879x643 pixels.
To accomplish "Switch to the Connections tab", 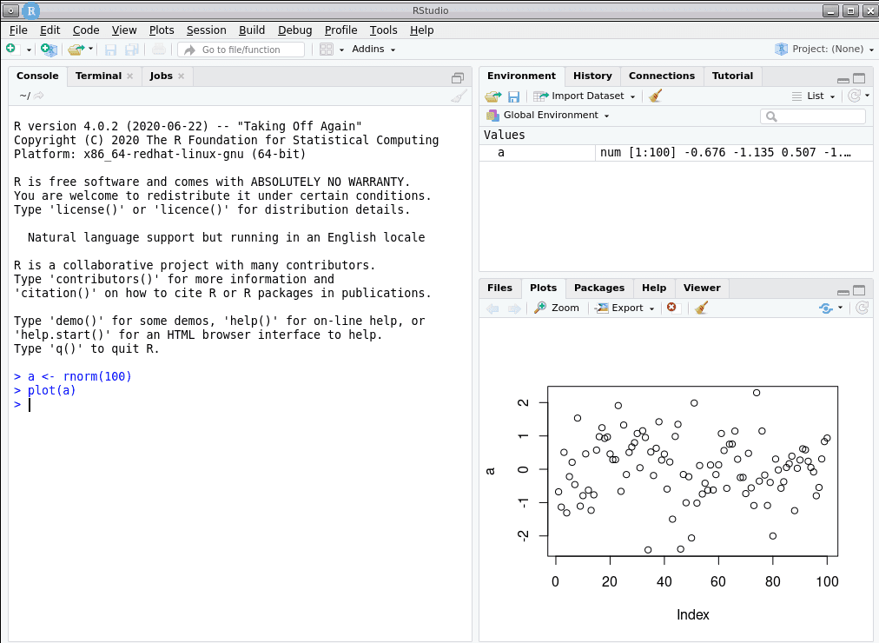I will tap(662, 76).
